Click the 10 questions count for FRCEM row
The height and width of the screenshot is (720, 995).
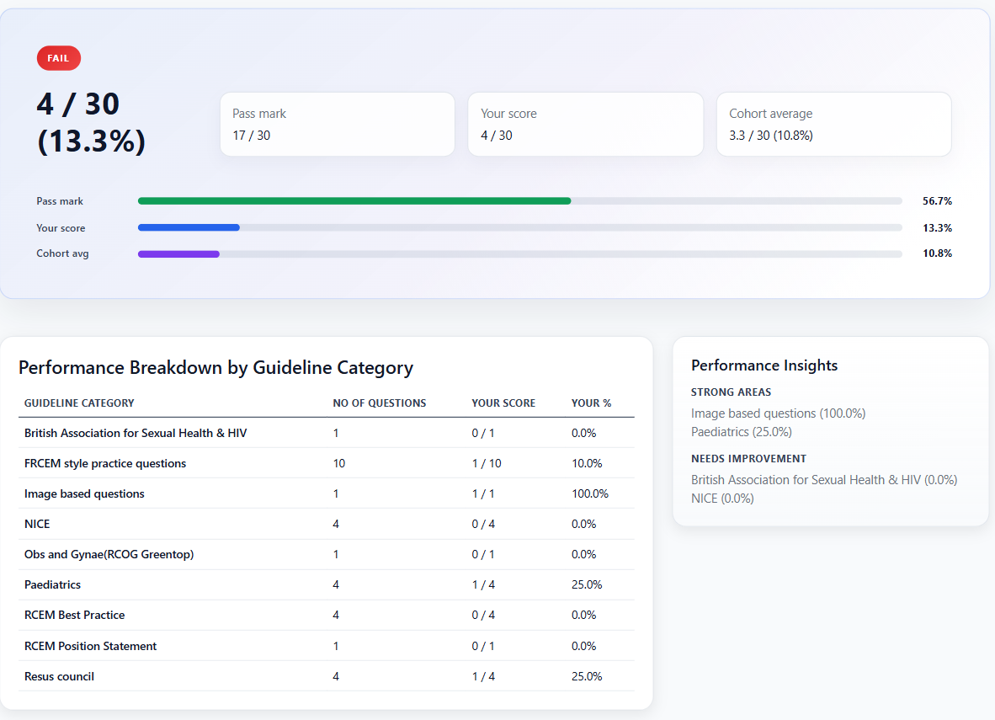click(x=339, y=463)
